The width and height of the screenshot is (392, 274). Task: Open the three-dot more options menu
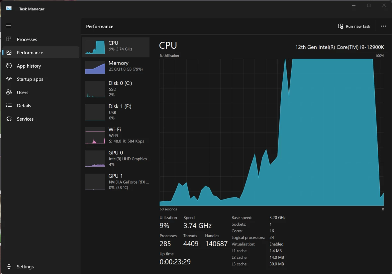[383, 26]
